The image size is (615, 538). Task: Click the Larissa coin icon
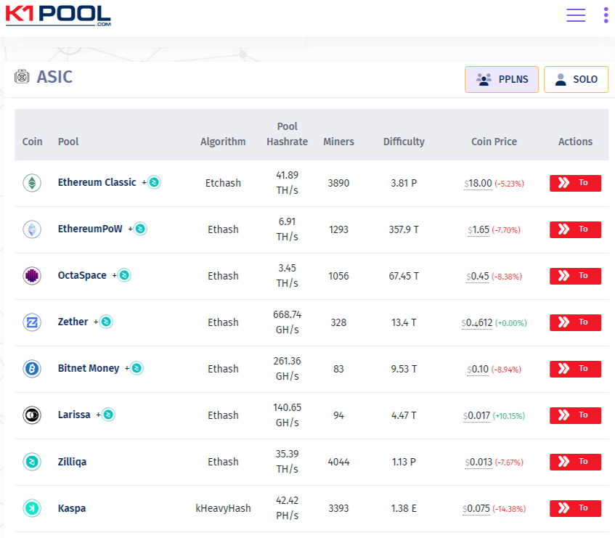(32, 415)
